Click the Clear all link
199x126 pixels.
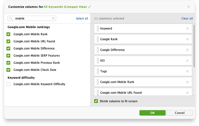187,18
